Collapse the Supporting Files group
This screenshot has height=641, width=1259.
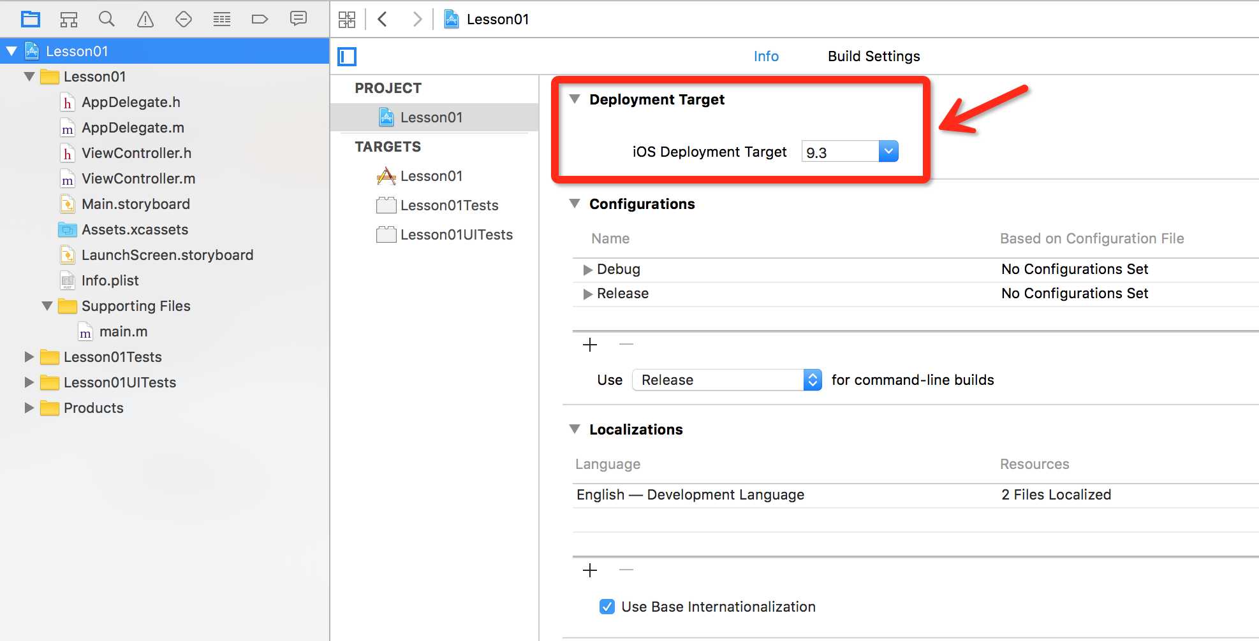click(47, 306)
